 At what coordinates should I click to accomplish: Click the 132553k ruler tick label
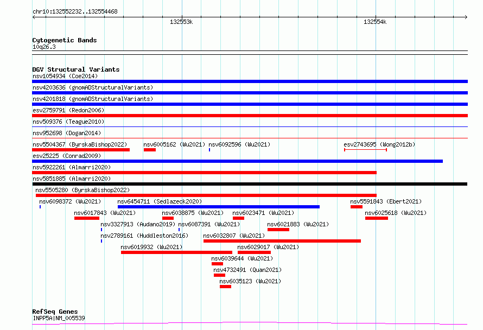[181, 22]
